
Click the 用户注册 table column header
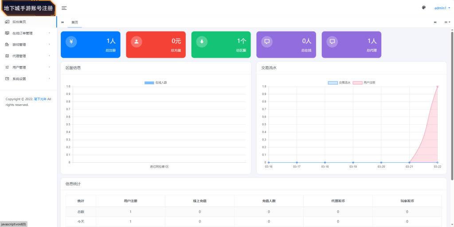[131, 201]
